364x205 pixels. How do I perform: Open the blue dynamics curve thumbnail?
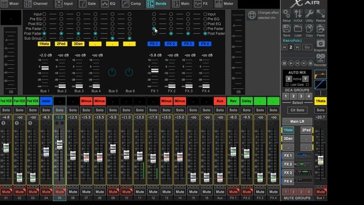click(x=321, y=84)
